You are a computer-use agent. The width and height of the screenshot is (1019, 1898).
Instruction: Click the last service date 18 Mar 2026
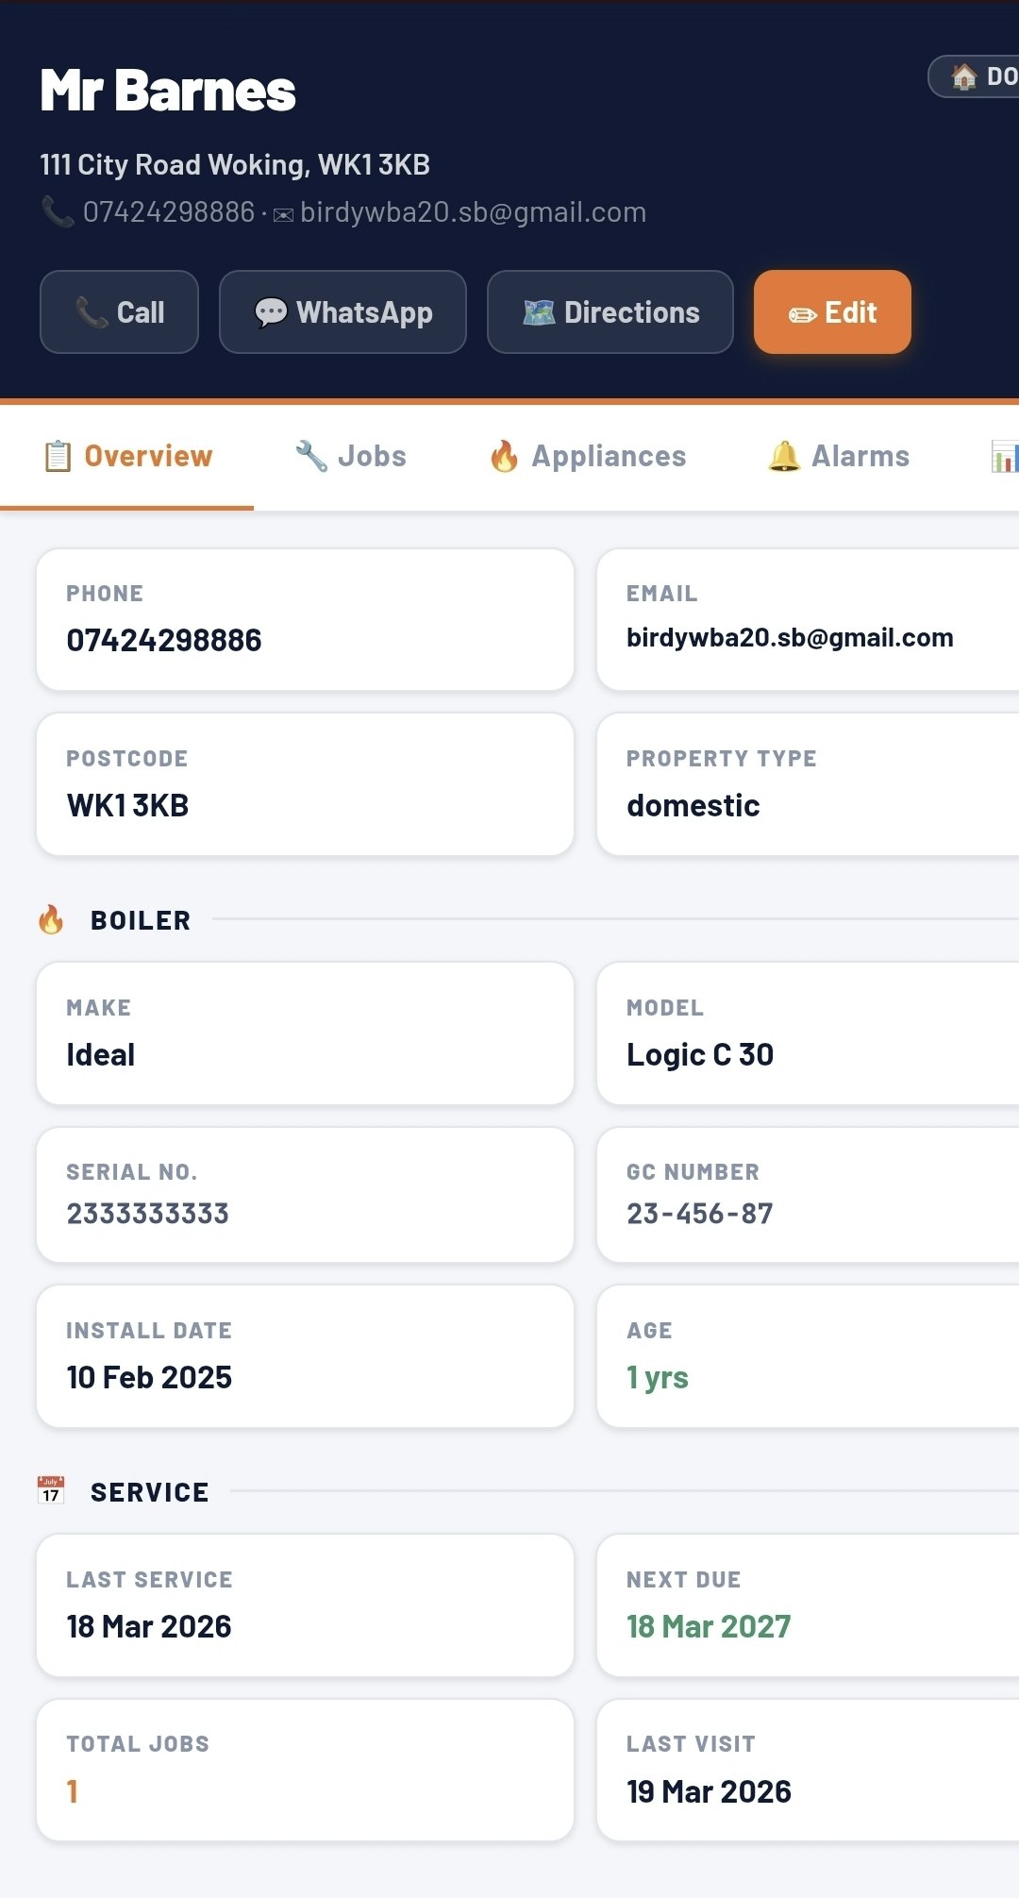(x=149, y=1626)
